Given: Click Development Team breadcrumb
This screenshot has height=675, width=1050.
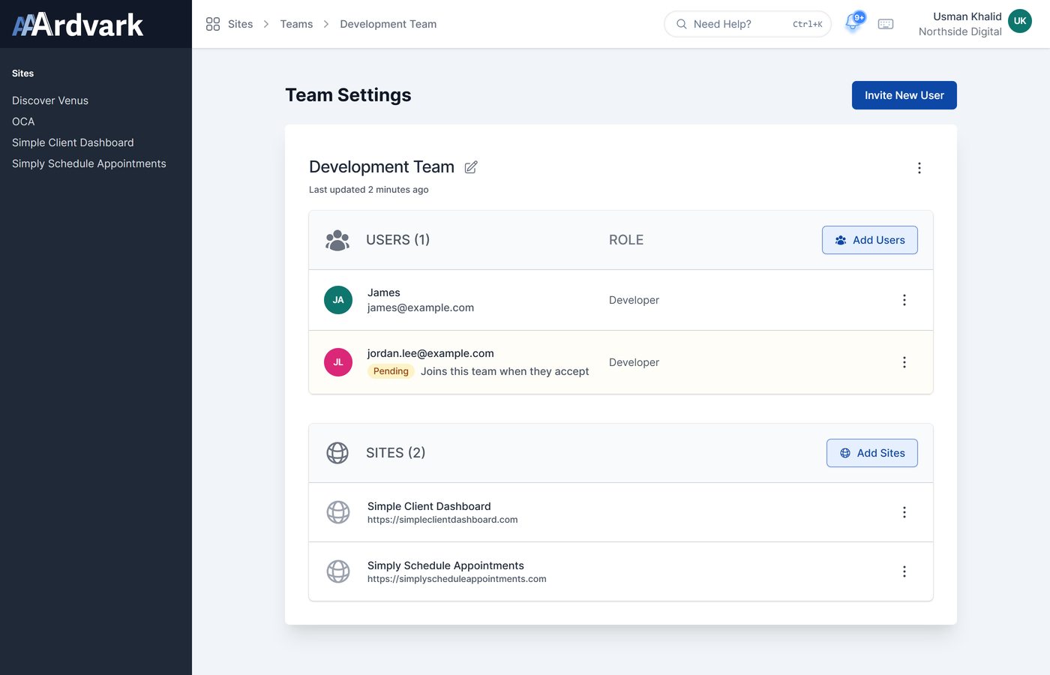Looking at the screenshot, I should pos(388,24).
